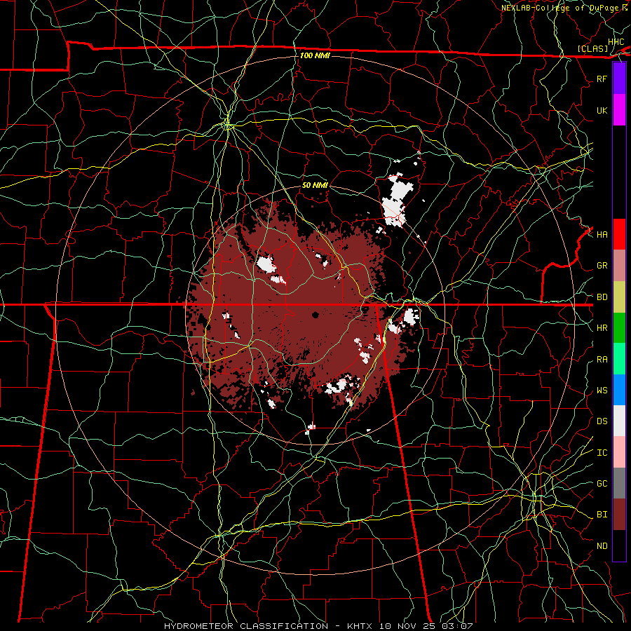Click the 50 NMI range ring label

pyautogui.click(x=315, y=185)
